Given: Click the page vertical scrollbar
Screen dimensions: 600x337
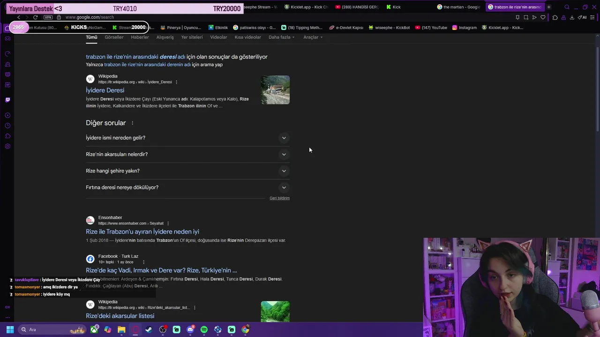Looking at the screenshot, I should 597,89.
